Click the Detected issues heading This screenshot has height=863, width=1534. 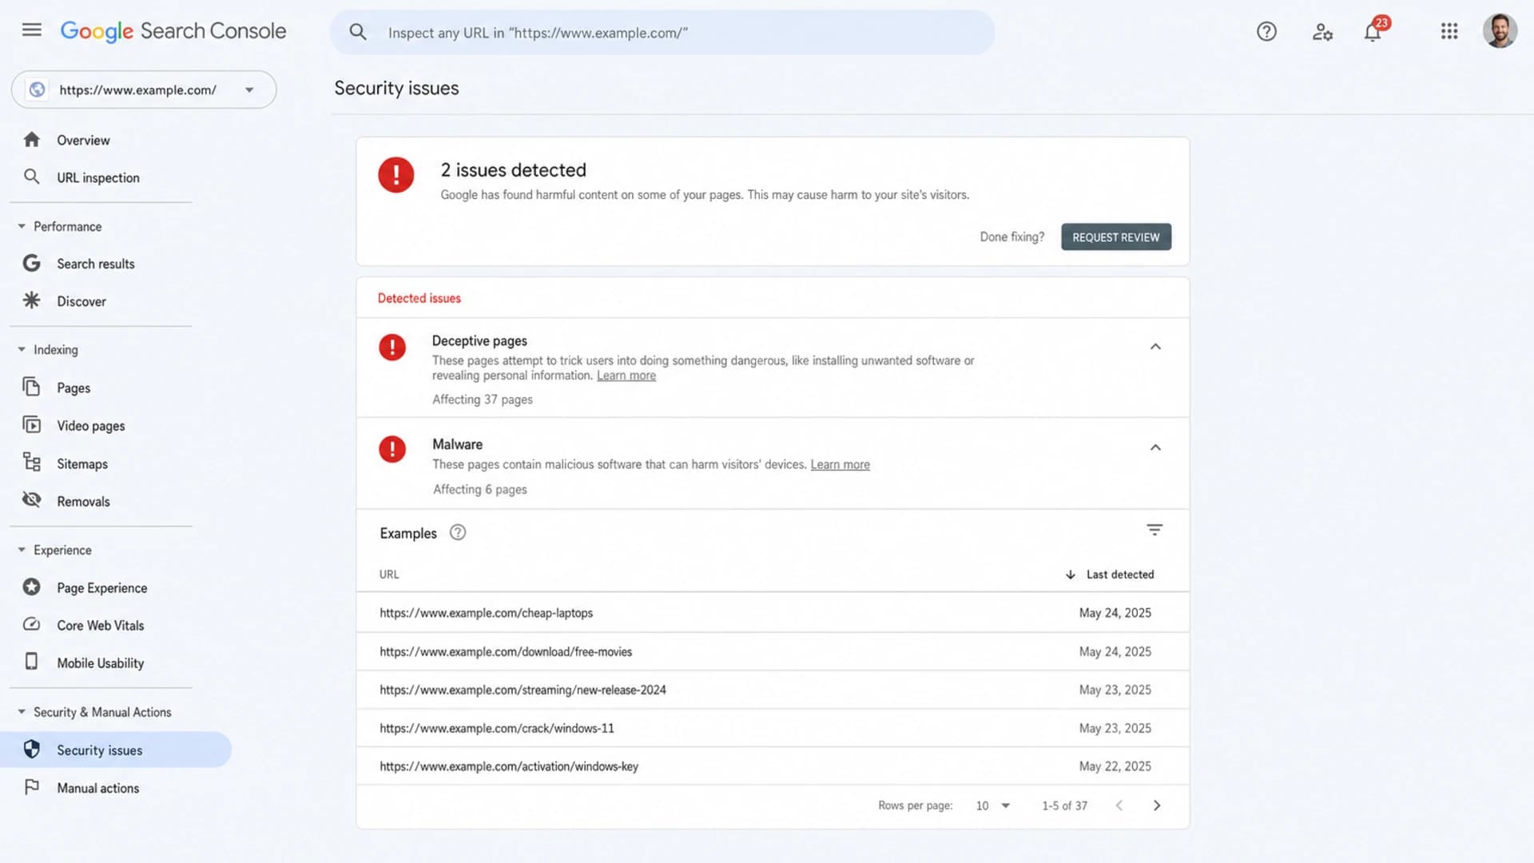tap(419, 298)
